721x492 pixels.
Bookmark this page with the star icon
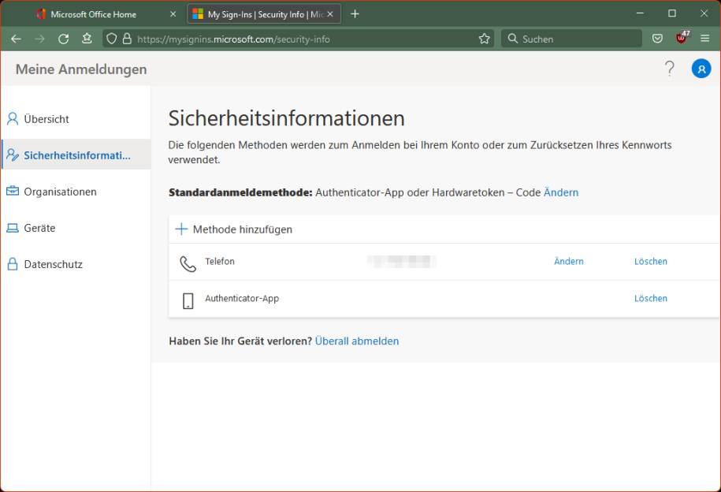(484, 39)
